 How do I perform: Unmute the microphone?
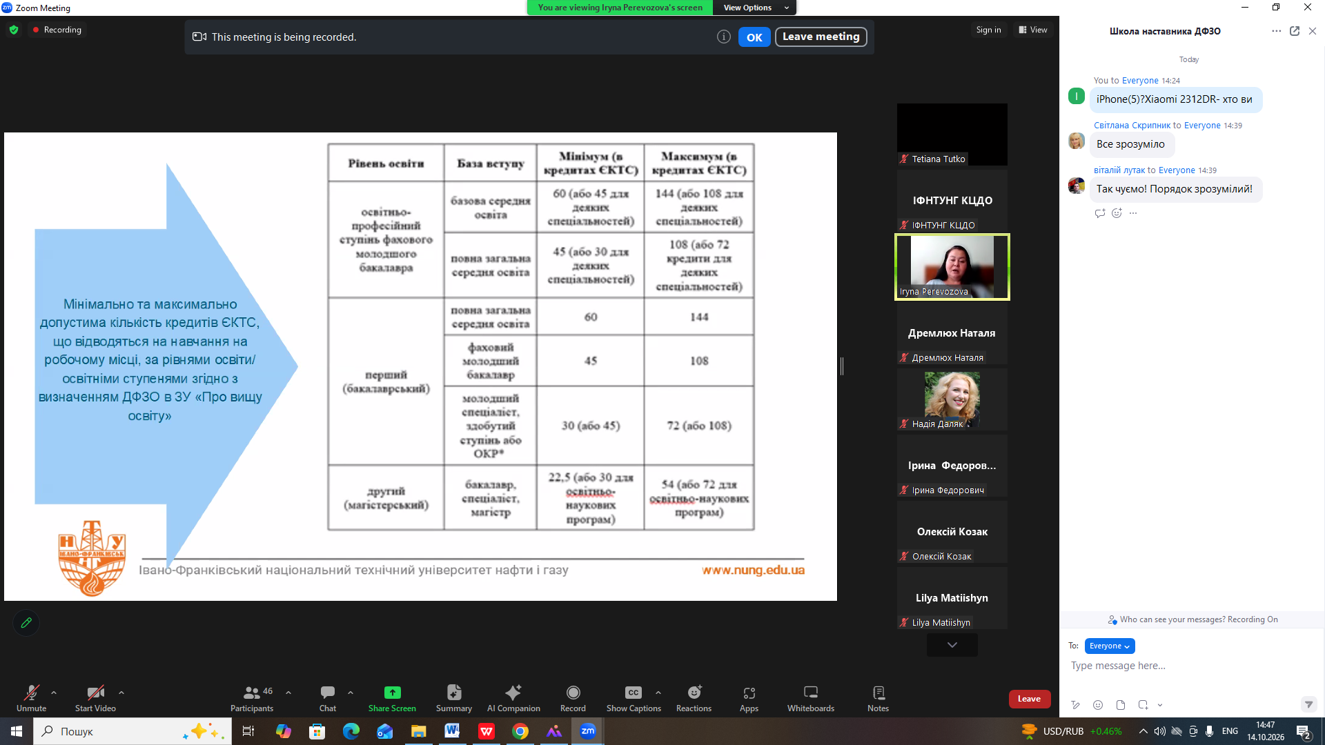(x=31, y=697)
